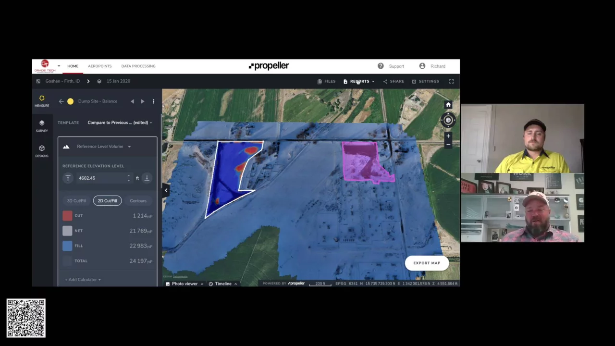Click the red Cut color swatch
This screenshot has width=615, height=346.
pos(67,216)
